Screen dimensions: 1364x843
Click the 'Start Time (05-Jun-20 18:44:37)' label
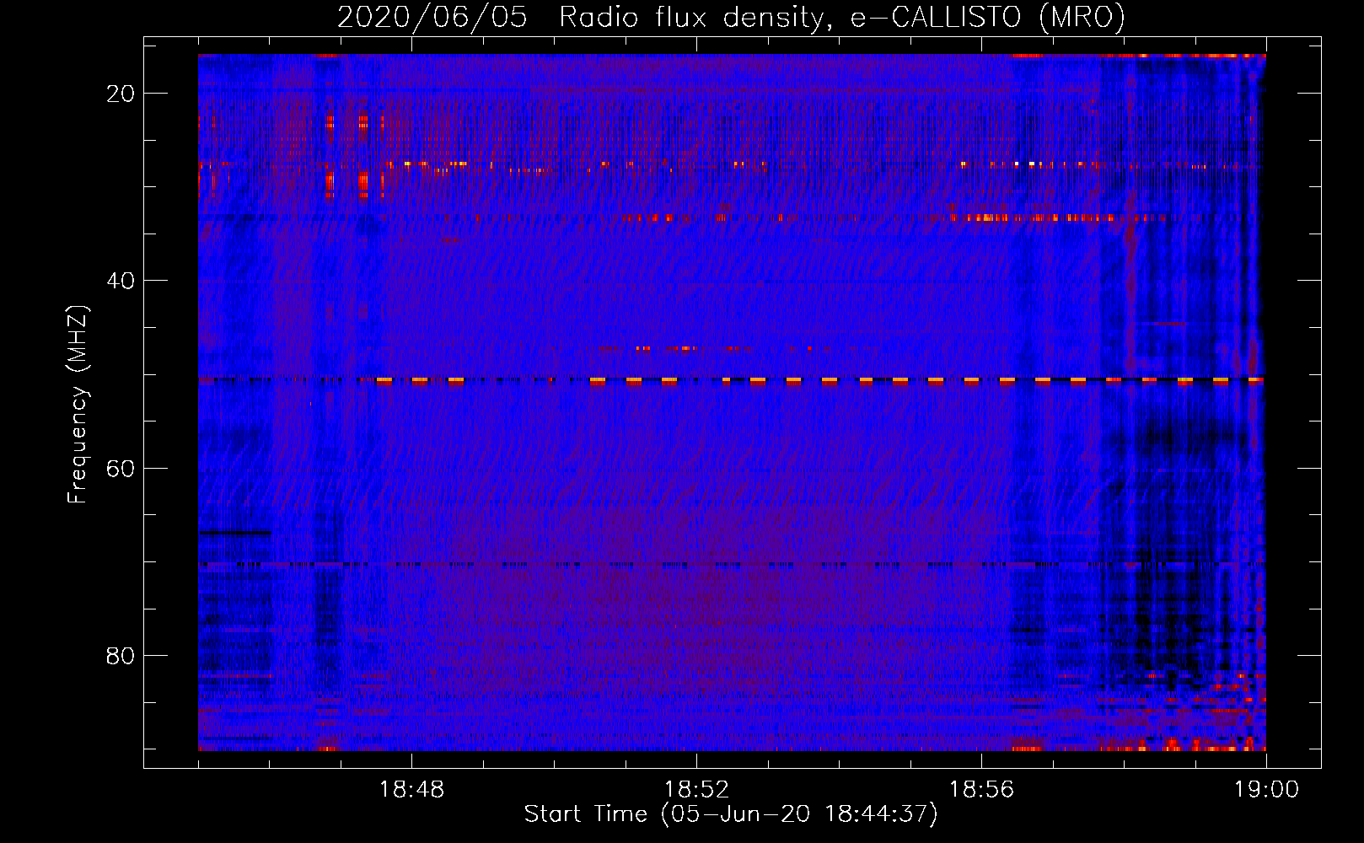point(731,814)
